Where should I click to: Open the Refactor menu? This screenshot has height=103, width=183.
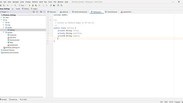35,2
